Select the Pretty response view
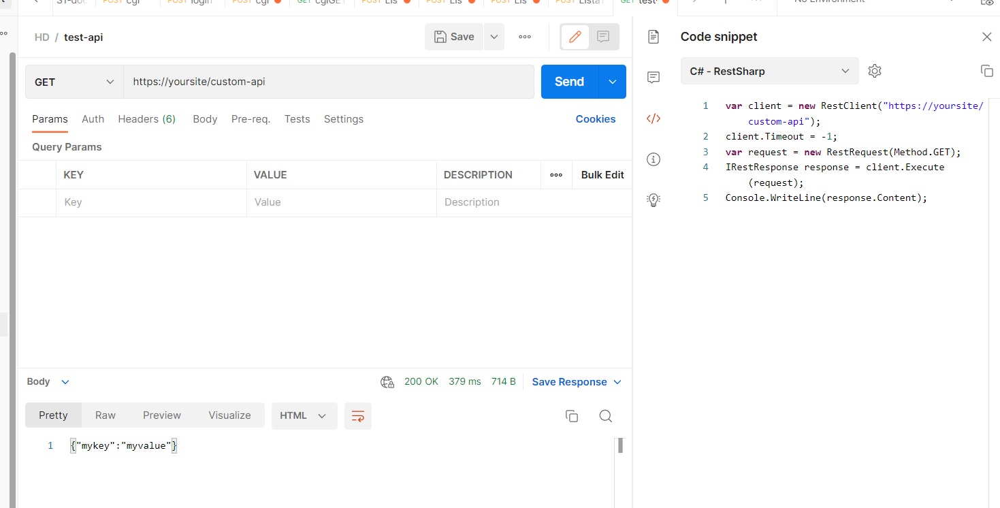1000x508 pixels. click(53, 415)
